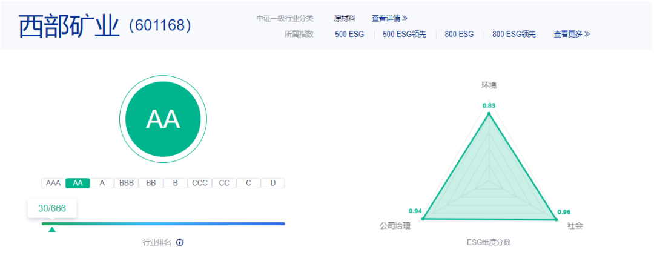Open the 800 ESG index link
This screenshot has height=258, width=654.
pyautogui.click(x=459, y=35)
